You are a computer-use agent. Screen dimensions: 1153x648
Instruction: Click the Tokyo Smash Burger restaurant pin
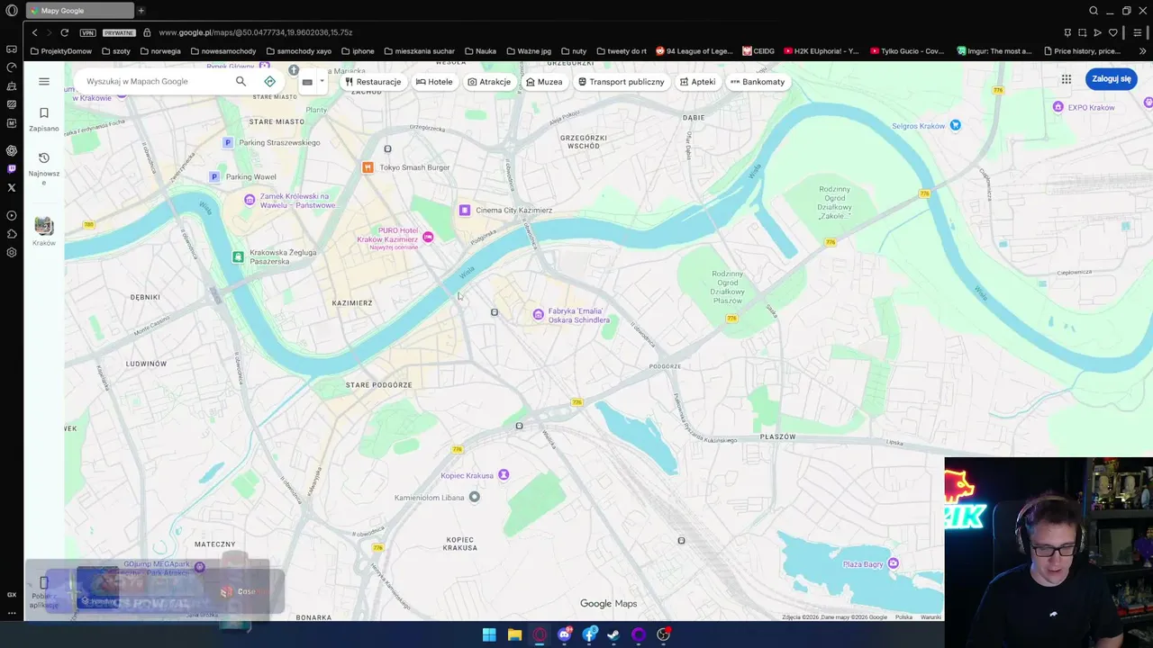368,167
